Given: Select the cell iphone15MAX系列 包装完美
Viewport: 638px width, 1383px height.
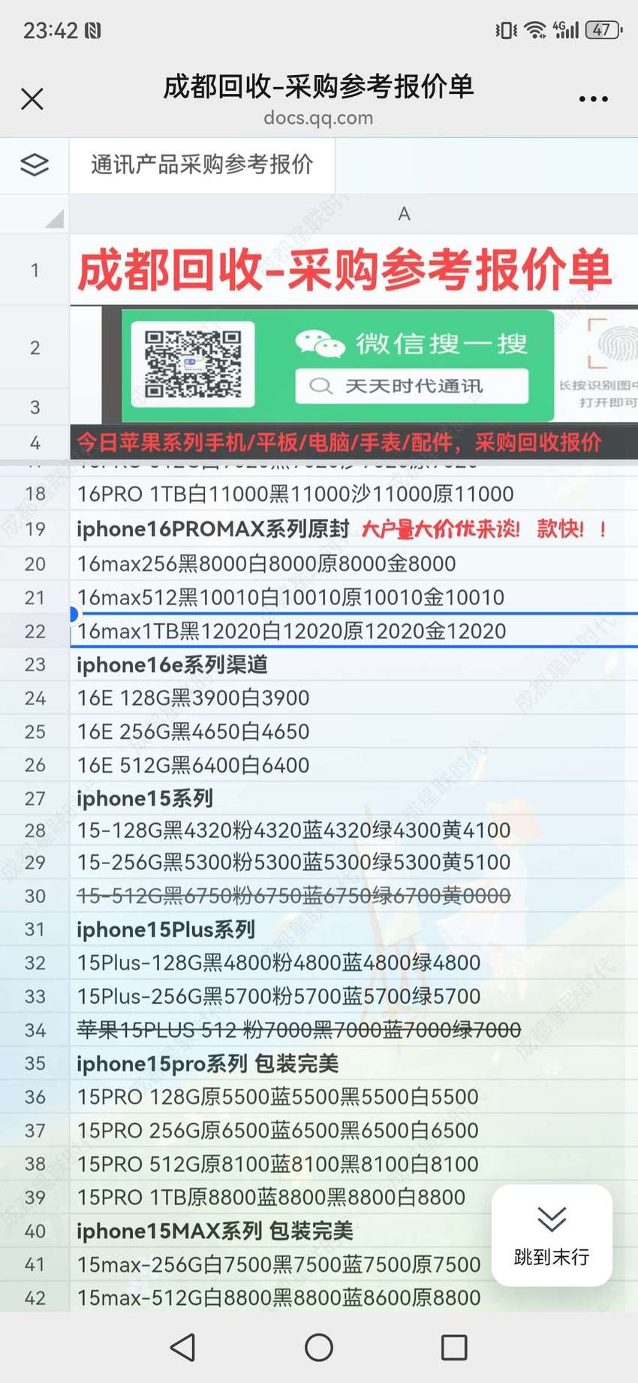Looking at the screenshot, I should tap(354, 1231).
